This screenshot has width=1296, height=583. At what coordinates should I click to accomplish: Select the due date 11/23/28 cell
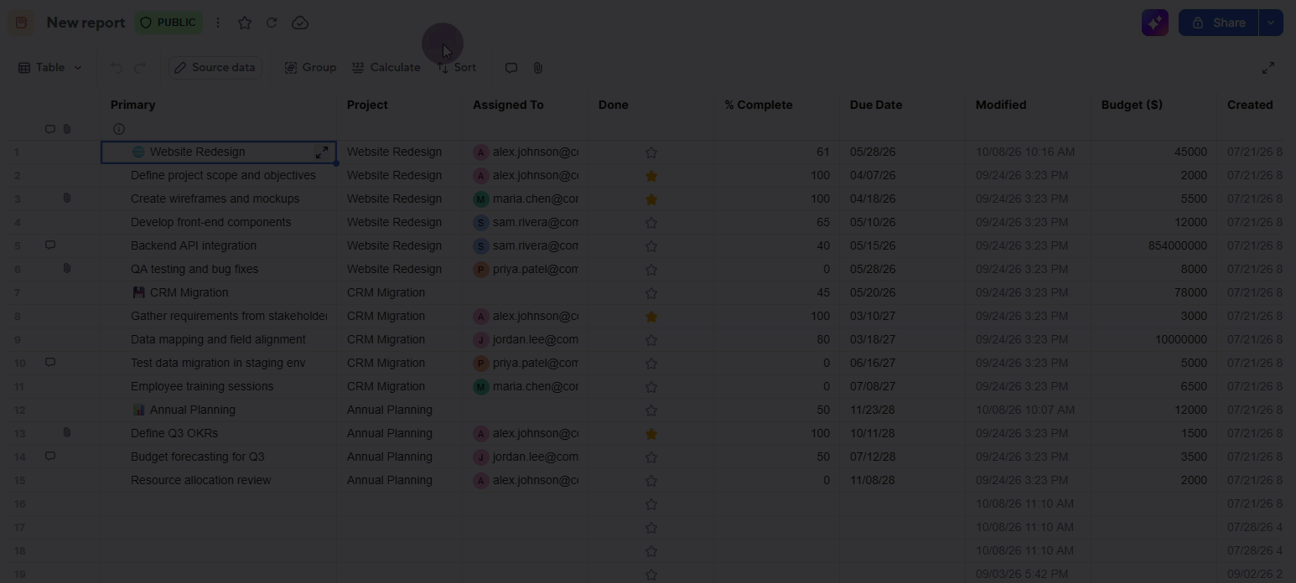point(902,410)
